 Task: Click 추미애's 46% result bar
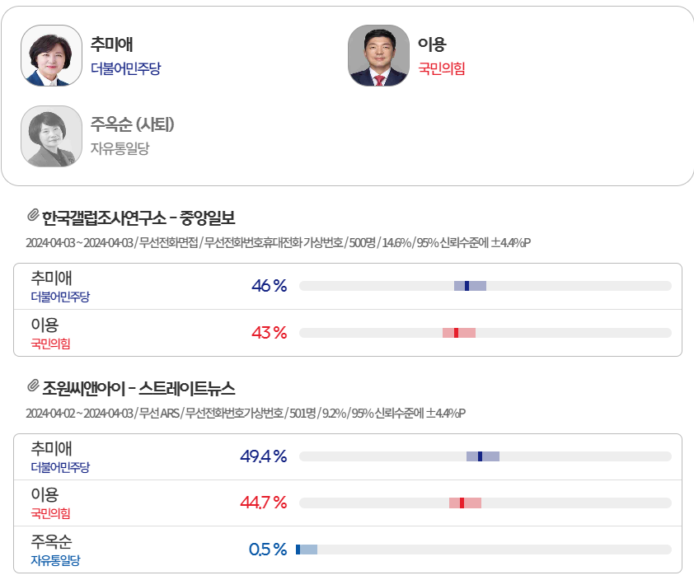coord(486,284)
